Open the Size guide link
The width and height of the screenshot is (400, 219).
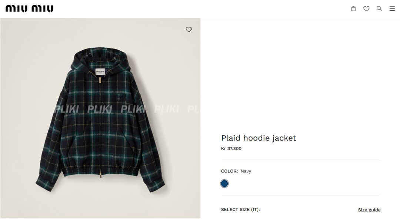369,210
